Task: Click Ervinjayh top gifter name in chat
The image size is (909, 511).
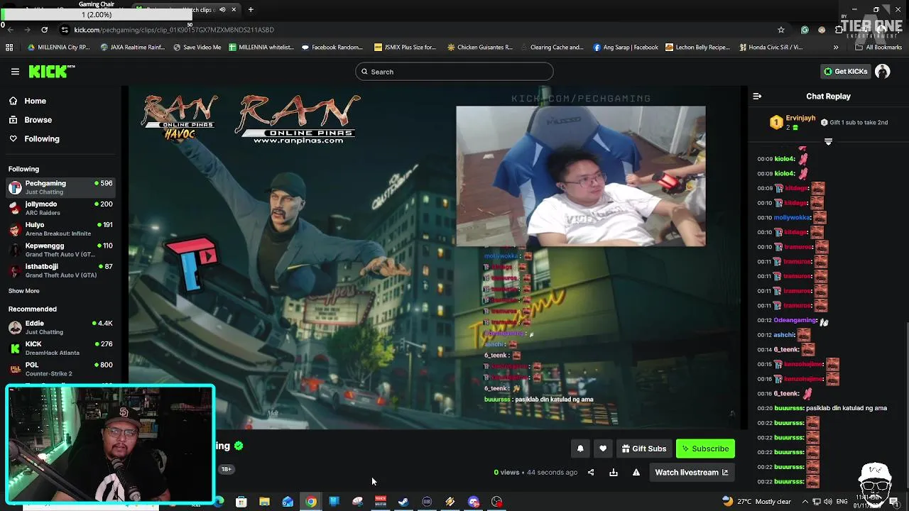Action: tap(800, 118)
